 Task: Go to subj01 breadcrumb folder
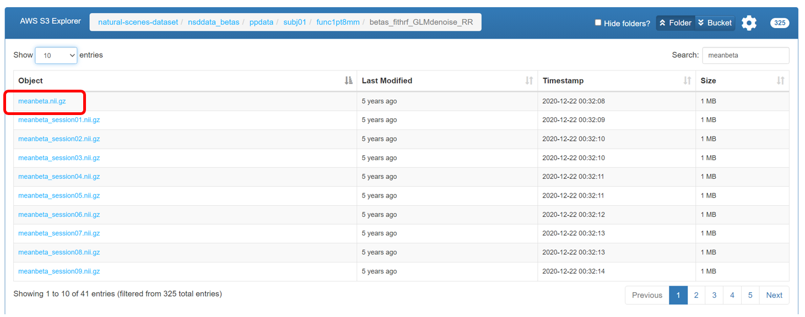coord(294,22)
